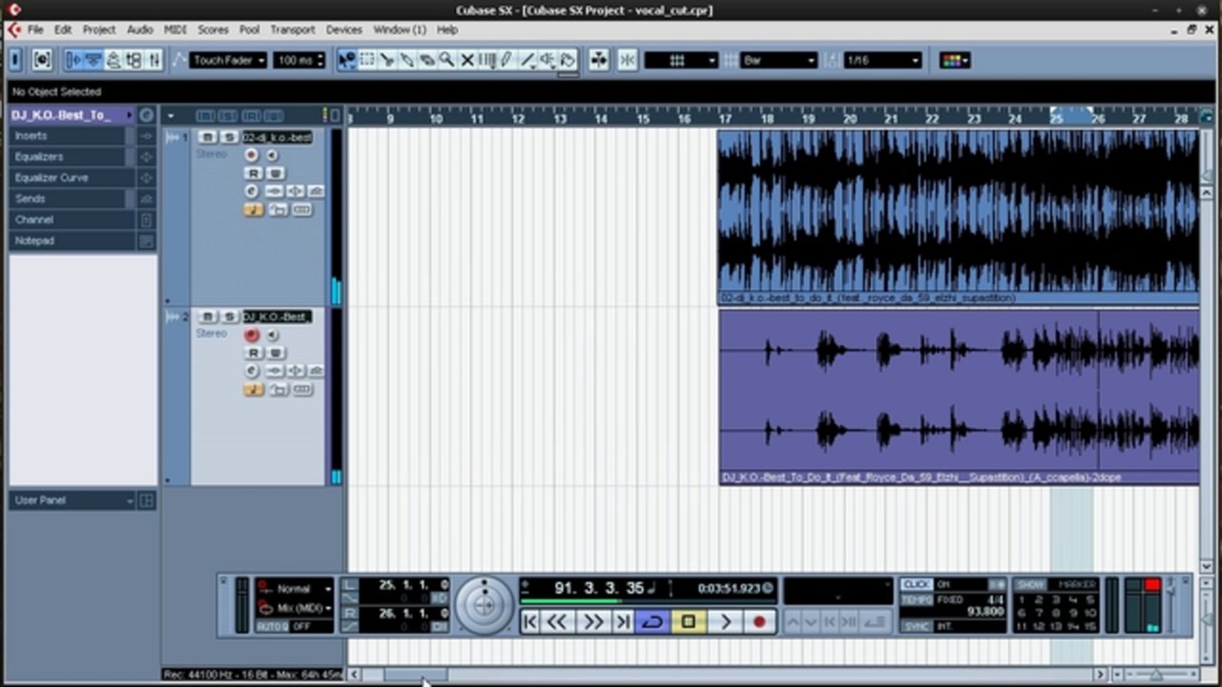Click the transport Play button
The height and width of the screenshot is (687, 1222).
tap(725, 621)
